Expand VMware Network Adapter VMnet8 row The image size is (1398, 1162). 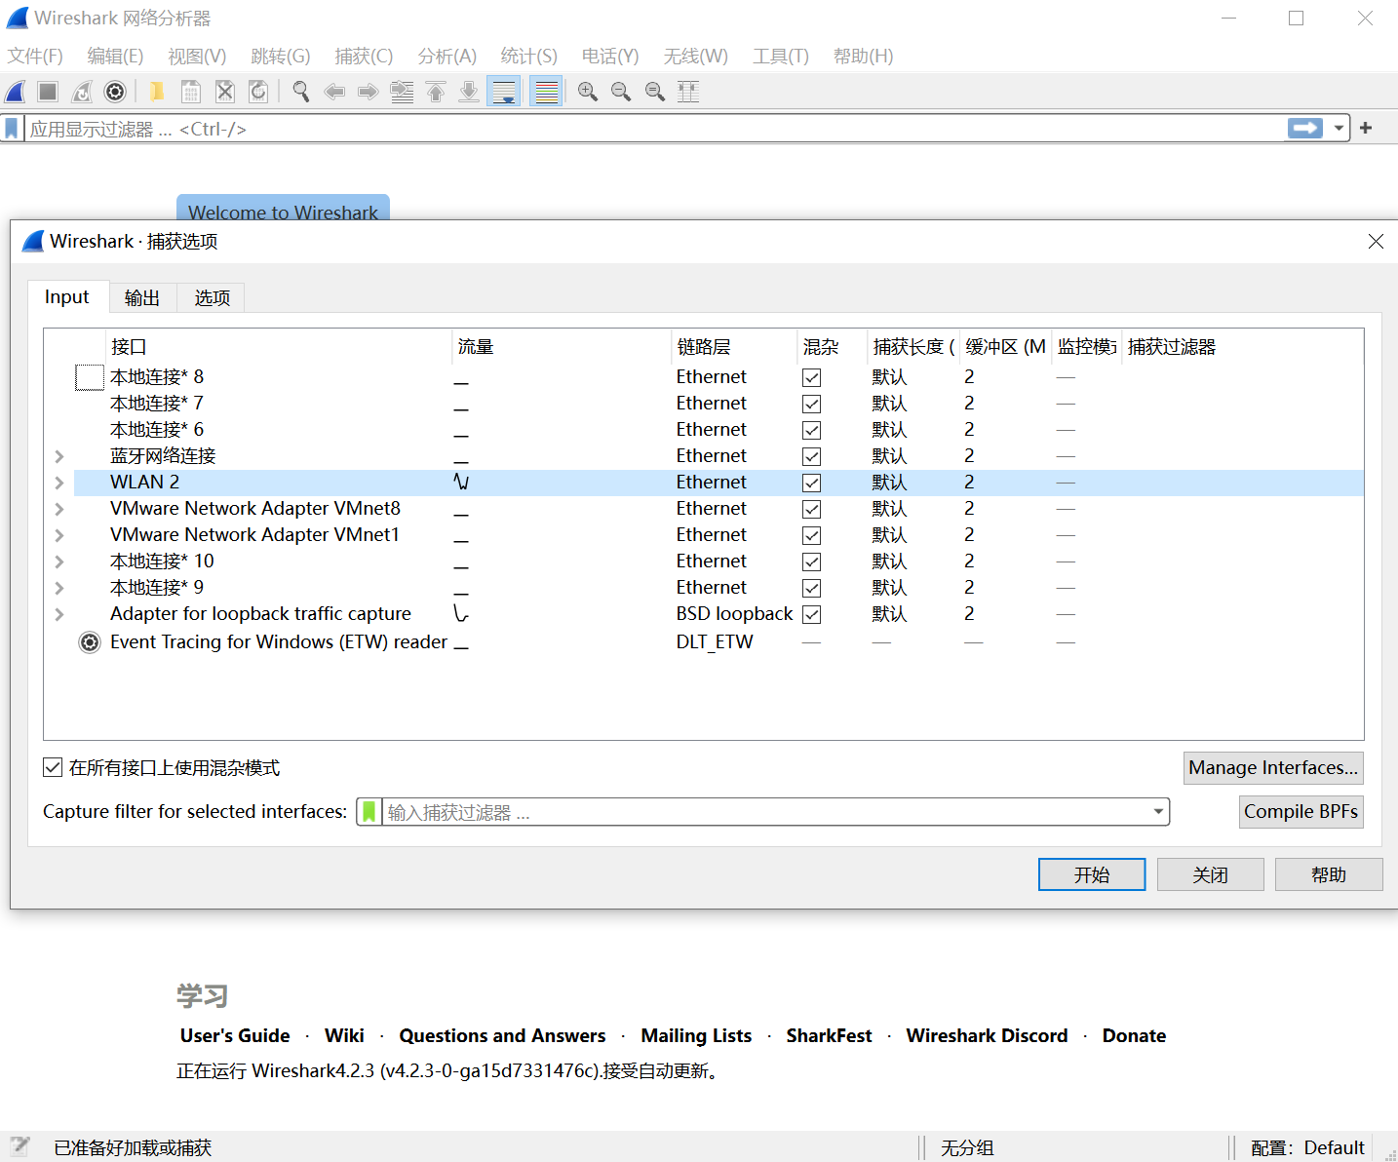click(59, 509)
